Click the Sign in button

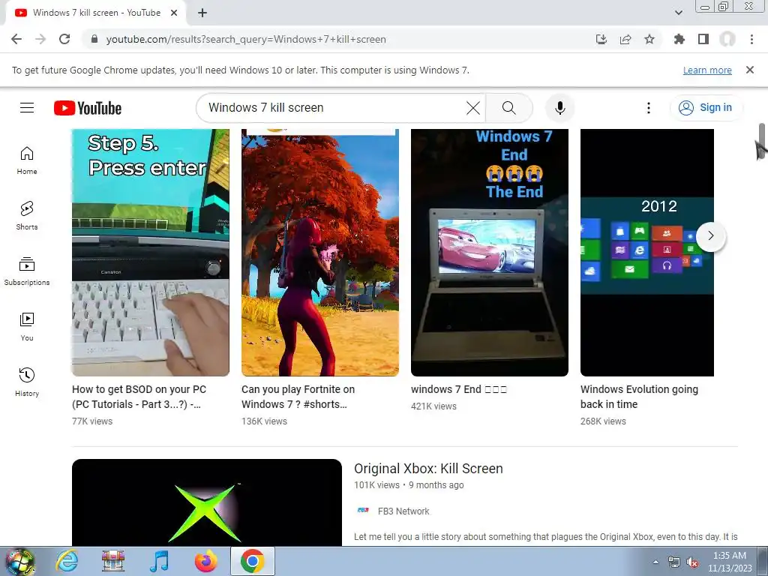click(x=706, y=108)
